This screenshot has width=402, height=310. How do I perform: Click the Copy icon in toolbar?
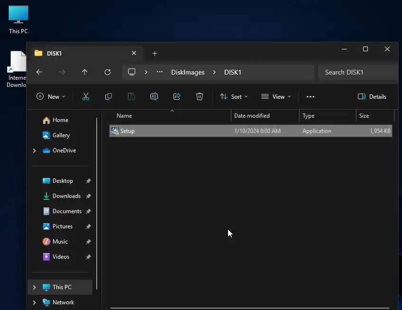pyautogui.click(x=109, y=96)
